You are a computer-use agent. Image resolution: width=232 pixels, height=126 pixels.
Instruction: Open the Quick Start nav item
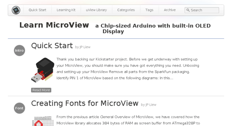[x=37, y=10]
